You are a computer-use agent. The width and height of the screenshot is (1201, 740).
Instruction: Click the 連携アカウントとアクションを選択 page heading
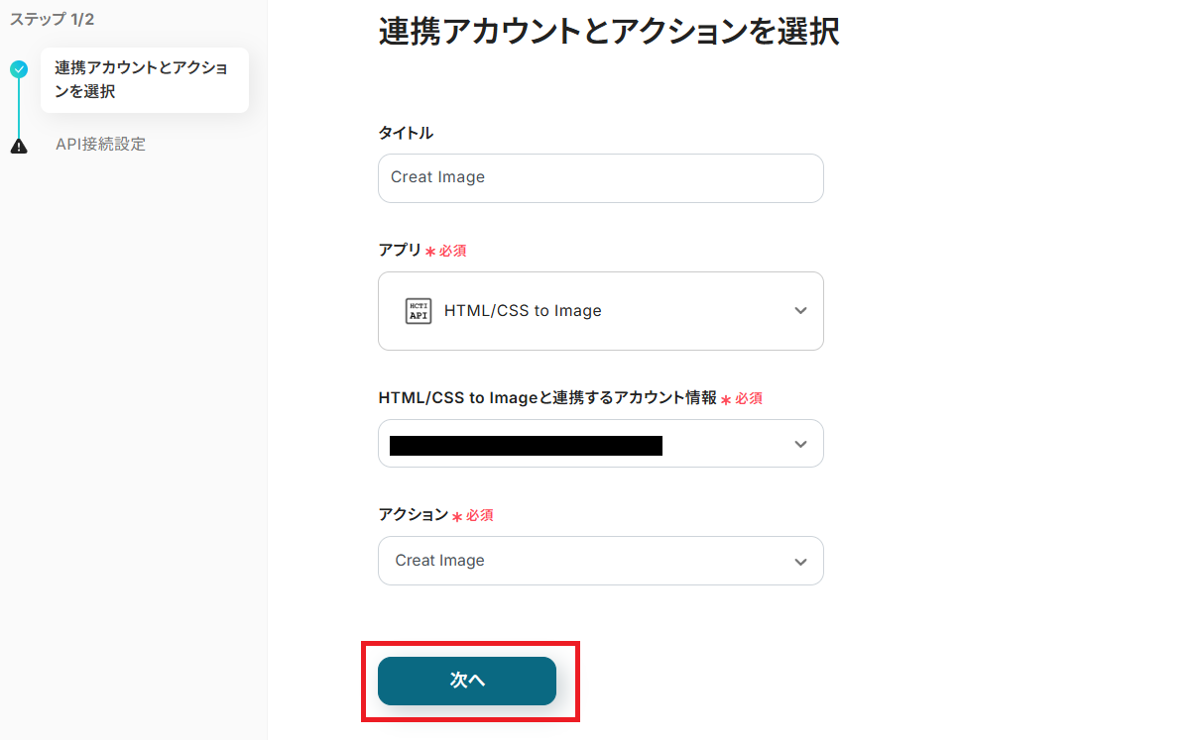(x=608, y=32)
